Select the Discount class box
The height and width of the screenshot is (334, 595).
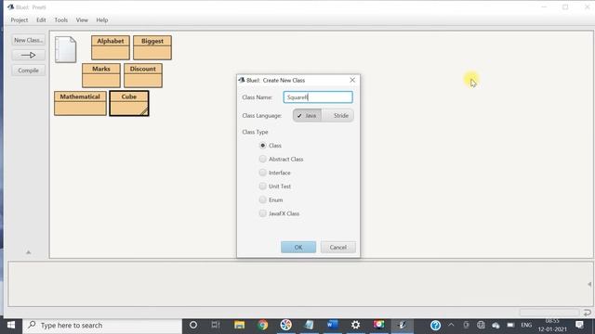[x=143, y=75]
